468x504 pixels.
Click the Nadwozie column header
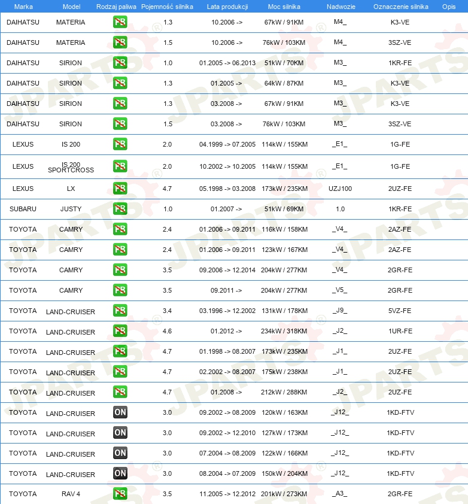click(341, 7)
